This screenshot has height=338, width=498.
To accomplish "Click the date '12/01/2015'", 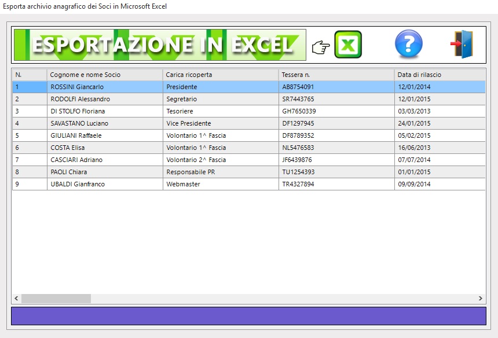I will click(x=415, y=99).
